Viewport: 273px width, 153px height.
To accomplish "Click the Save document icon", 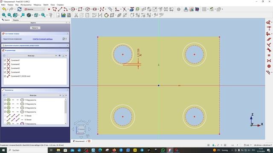I will pos(69,15).
